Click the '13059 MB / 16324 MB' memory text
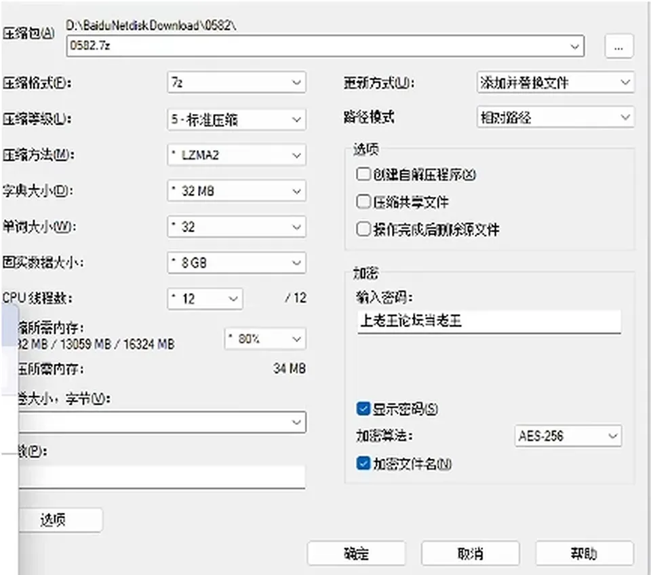Viewport: 651px width, 575px height. point(117,344)
